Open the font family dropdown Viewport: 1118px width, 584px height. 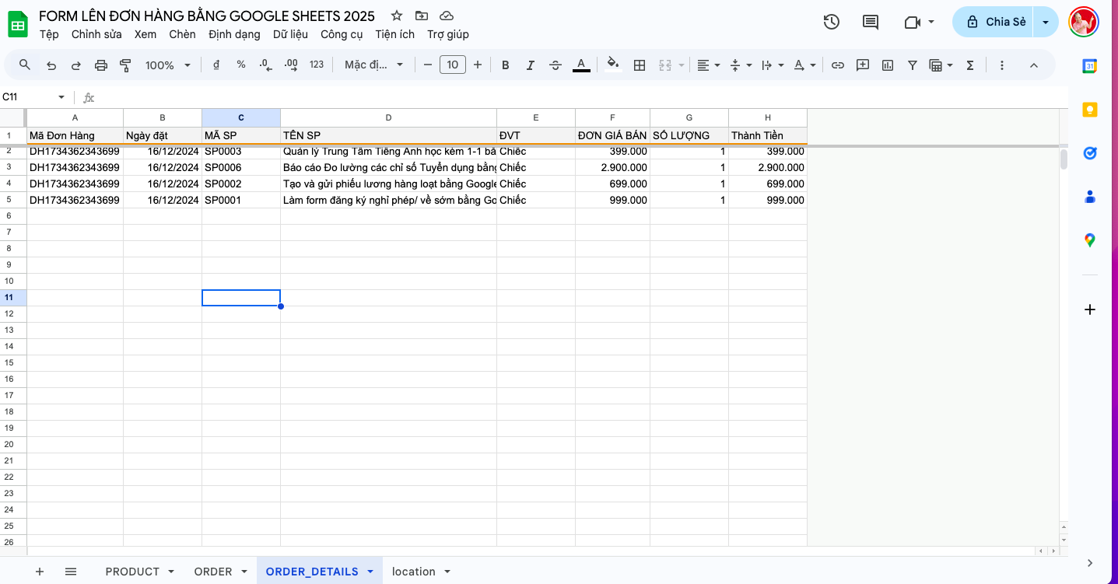(x=373, y=65)
